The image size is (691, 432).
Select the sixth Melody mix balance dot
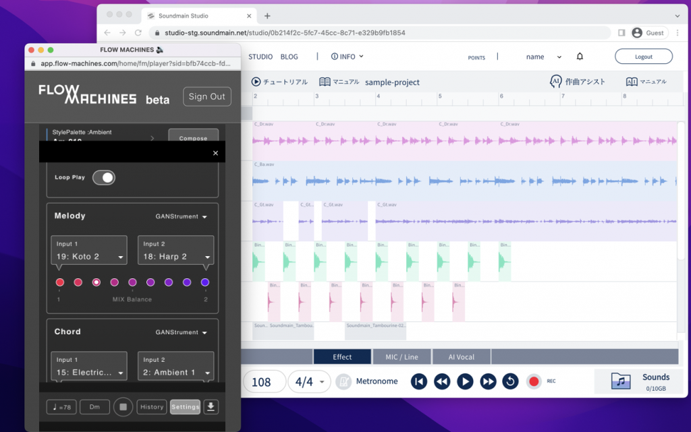(150, 282)
